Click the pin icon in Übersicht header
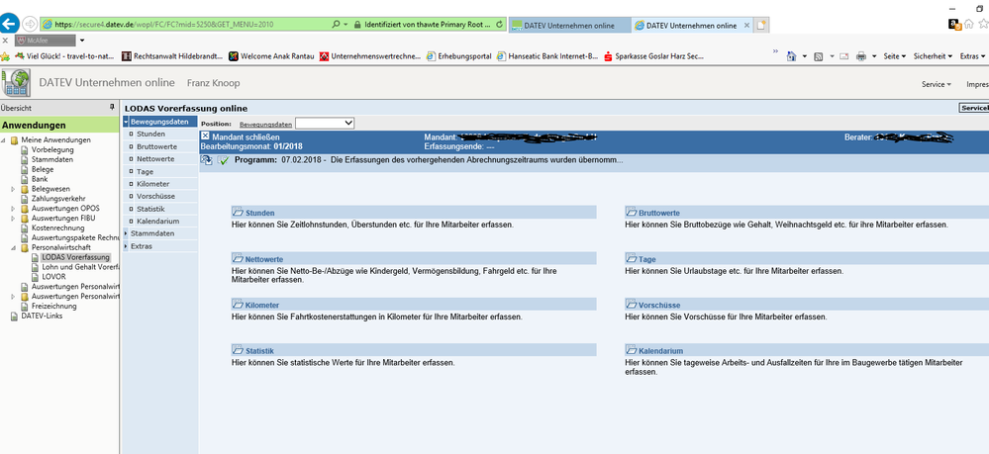Viewport: 989px width, 454px height. 112,108
